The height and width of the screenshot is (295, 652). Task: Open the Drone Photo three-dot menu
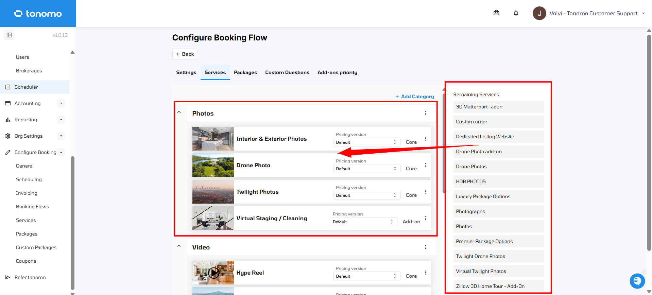426,165
